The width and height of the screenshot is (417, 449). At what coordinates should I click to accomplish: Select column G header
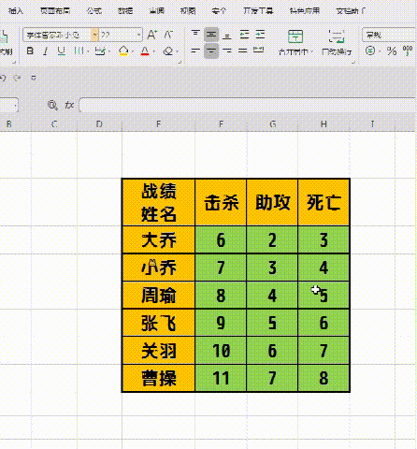pos(272,124)
